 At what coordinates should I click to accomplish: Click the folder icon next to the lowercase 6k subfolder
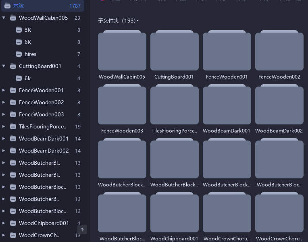pos(19,78)
